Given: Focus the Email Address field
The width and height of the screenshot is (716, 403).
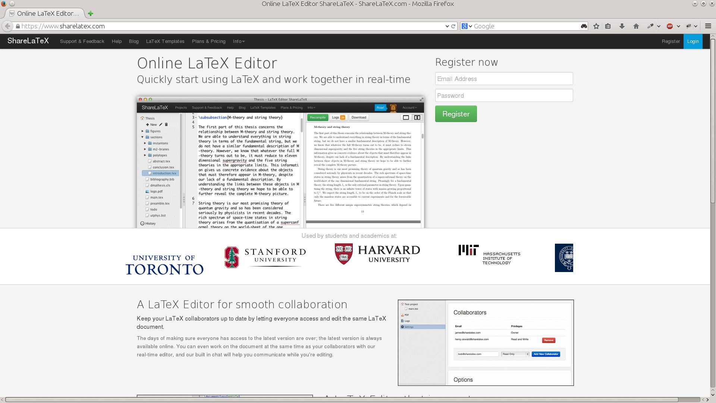Looking at the screenshot, I should [504, 79].
